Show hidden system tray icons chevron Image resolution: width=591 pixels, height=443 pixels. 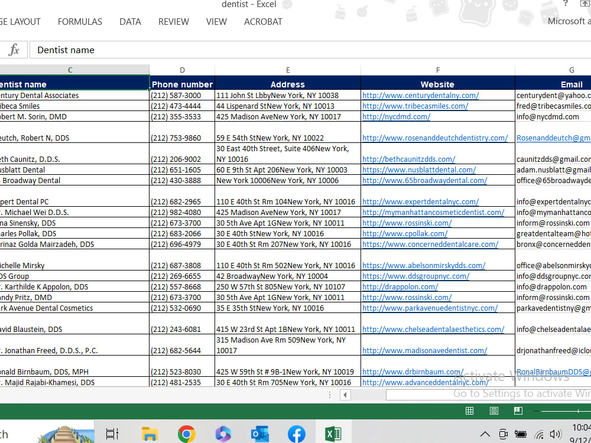point(485,434)
